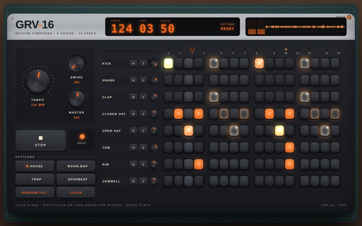Solo the Clap track
The height and width of the screenshot is (226, 362).
click(143, 97)
